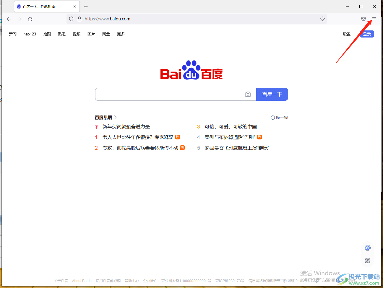Open the 图片 navigation link
The height and width of the screenshot is (288, 383).
pyautogui.click(x=91, y=34)
